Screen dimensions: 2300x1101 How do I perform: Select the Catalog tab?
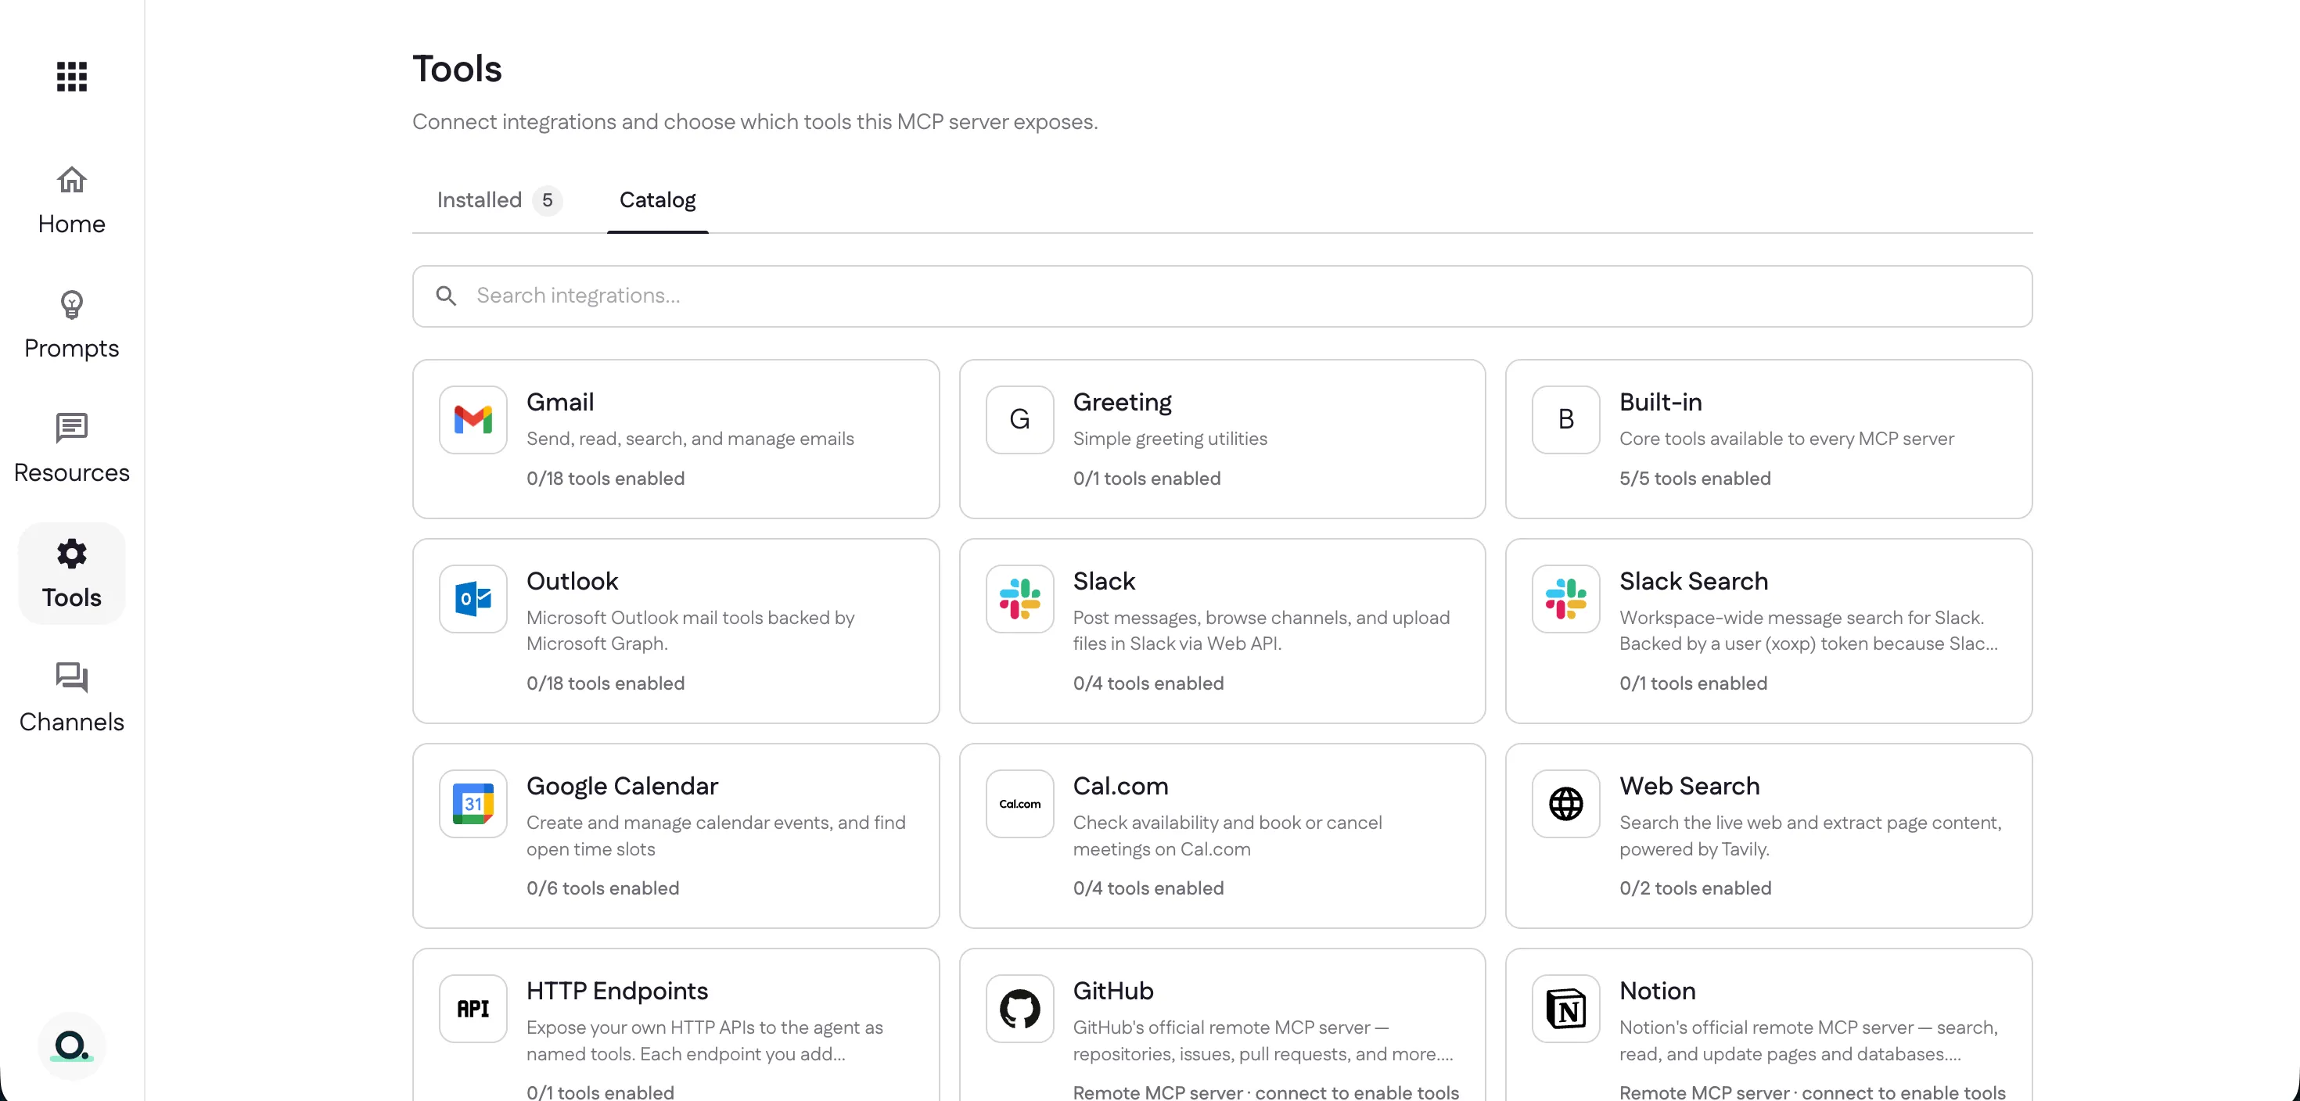[x=657, y=200]
